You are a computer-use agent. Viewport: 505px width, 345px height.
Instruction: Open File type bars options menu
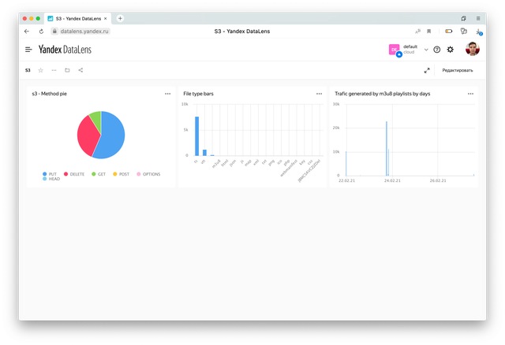[319, 93]
